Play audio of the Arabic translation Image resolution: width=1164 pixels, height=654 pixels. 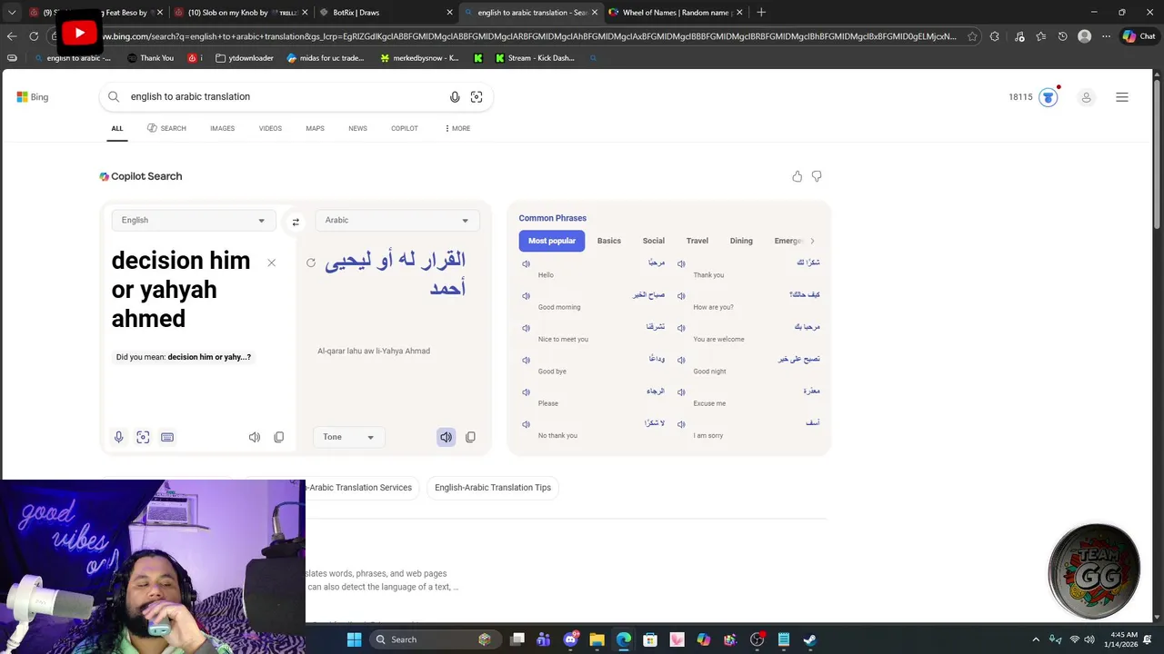pyautogui.click(x=446, y=437)
